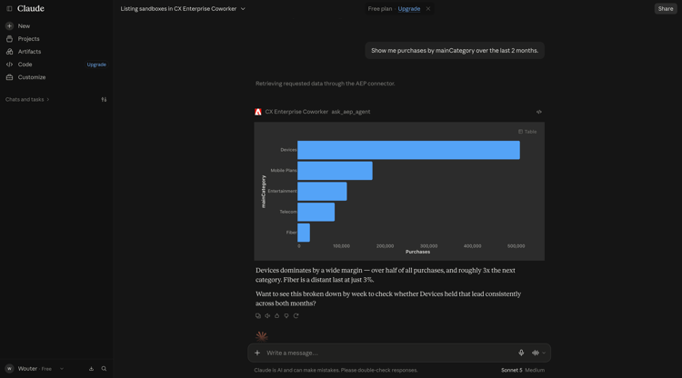Click the Medium effort label
Viewport: 682px width, 378px height.
click(x=535, y=370)
